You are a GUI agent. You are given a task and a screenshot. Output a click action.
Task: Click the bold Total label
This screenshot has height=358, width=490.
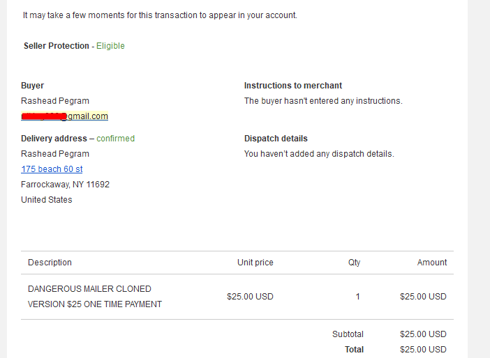tap(354, 350)
